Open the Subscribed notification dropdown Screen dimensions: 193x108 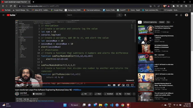[x=39, y=94]
